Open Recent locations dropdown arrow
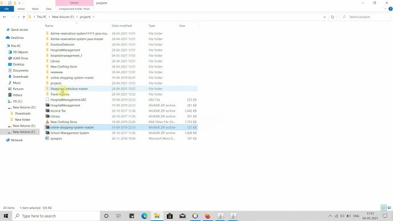This screenshot has height=221, width=393. 18,17
